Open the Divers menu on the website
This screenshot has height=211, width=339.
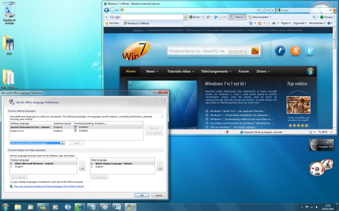(x=263, y=71)
